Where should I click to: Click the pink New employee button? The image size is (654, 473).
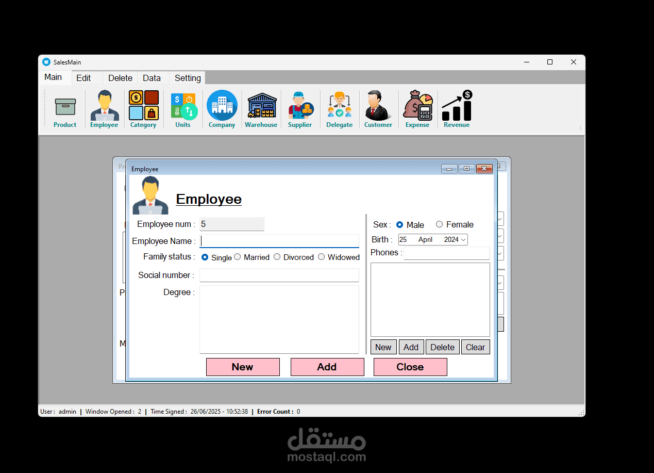(243, 367)
